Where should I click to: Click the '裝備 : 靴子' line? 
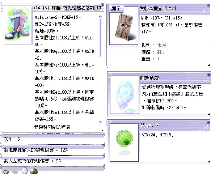pyautogui.click(x=154, y=52)
